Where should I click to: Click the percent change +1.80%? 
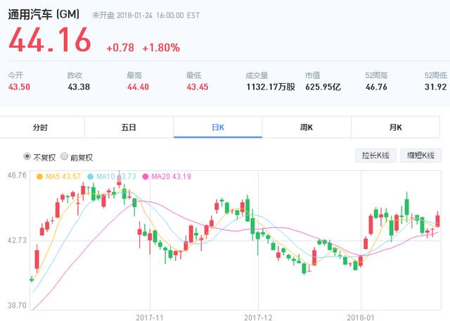coord(161,48)
